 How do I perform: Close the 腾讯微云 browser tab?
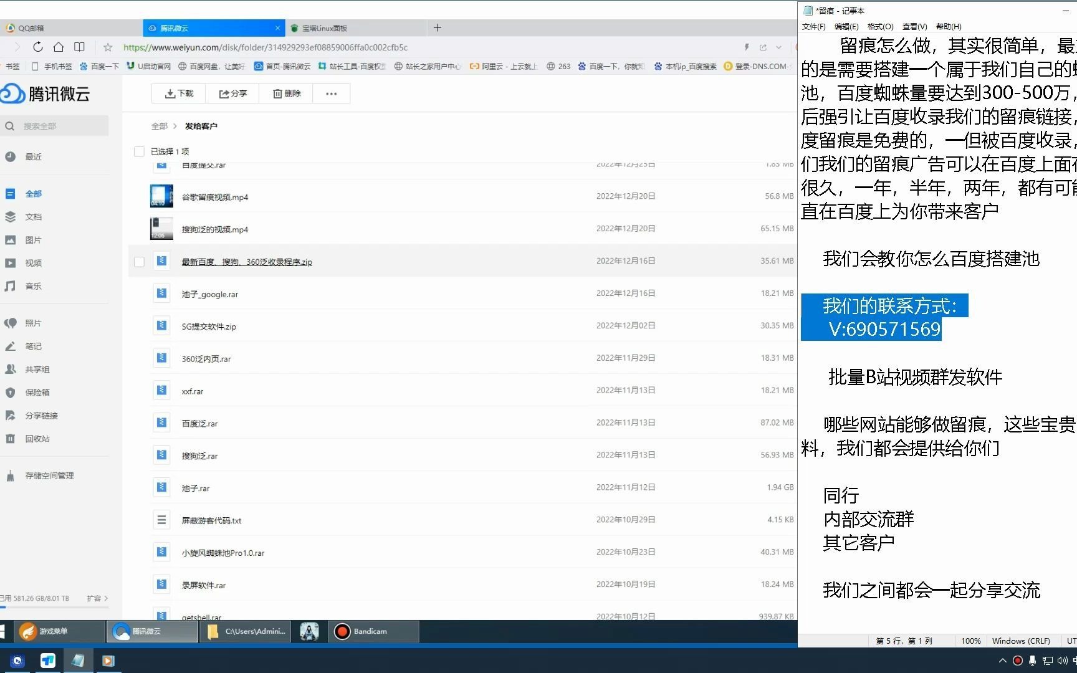pos(277,28)
